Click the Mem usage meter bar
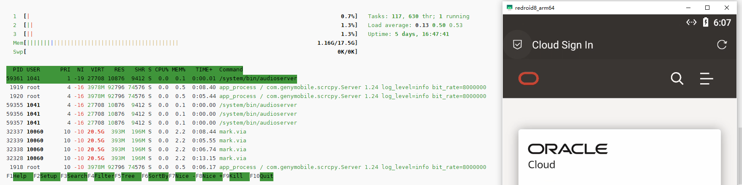 pos(101,43)
